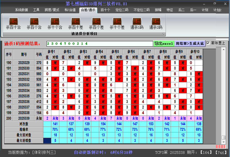230x157 pixels.
Task: Toggle the 窗体置上 checkbox
Action: [208, 43]
